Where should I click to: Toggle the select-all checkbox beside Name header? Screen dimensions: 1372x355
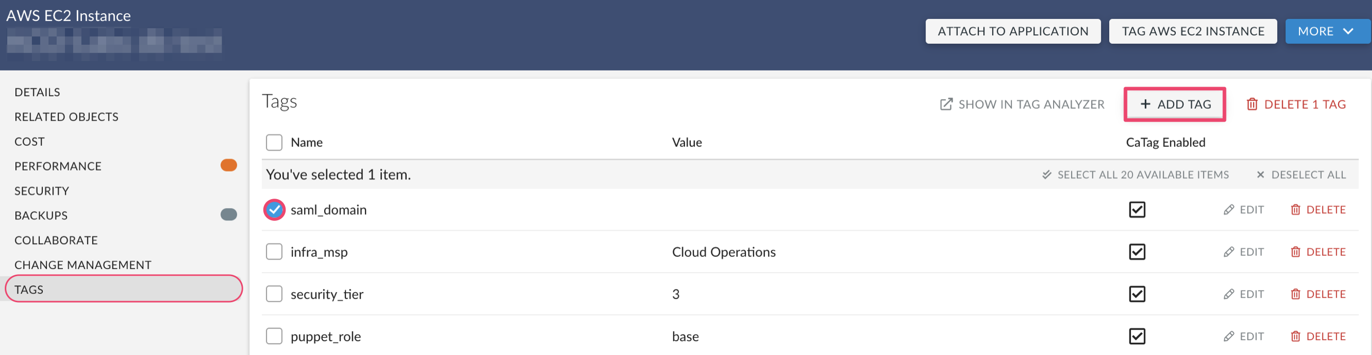[274, 143]
